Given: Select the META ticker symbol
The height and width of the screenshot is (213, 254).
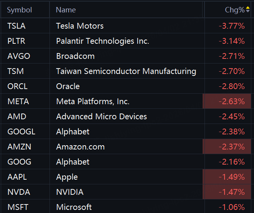Looking at the screenshot, I should (x=18, y=101).
